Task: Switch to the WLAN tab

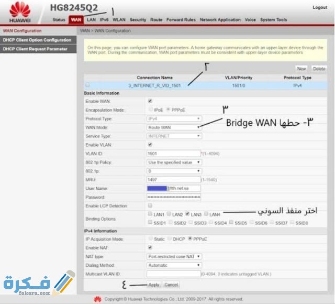Action: (x=119, y=20)
